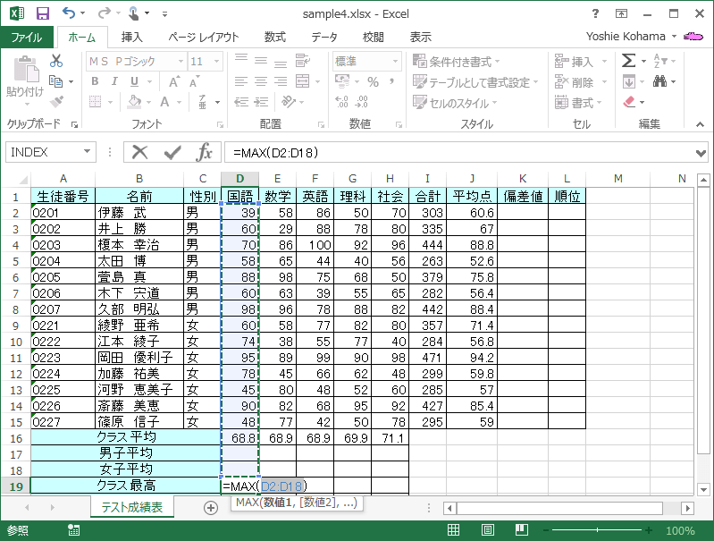Expand the formula bar
The height and width of the screenshot is (541, 714).
[701, 153]
